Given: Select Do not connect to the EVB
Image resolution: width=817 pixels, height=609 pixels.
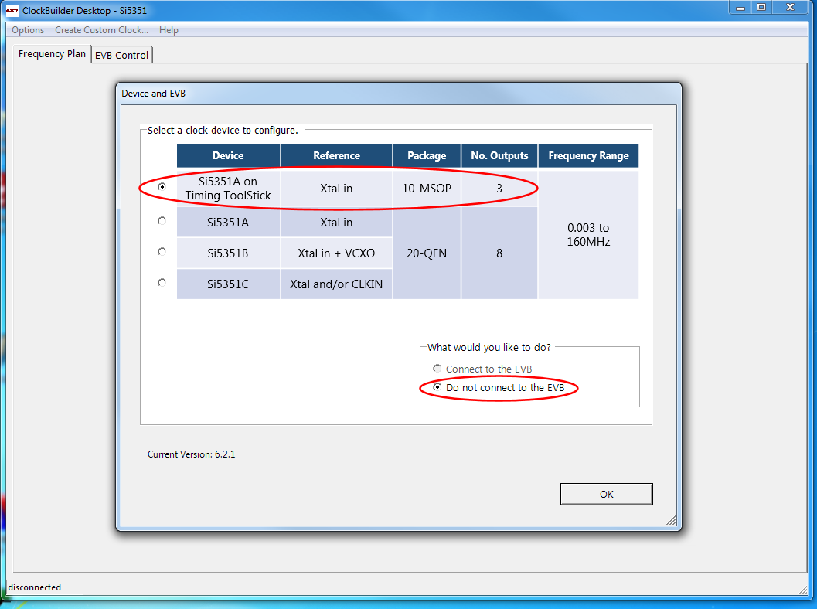Looking at the screenshot, I should (437, 387).
